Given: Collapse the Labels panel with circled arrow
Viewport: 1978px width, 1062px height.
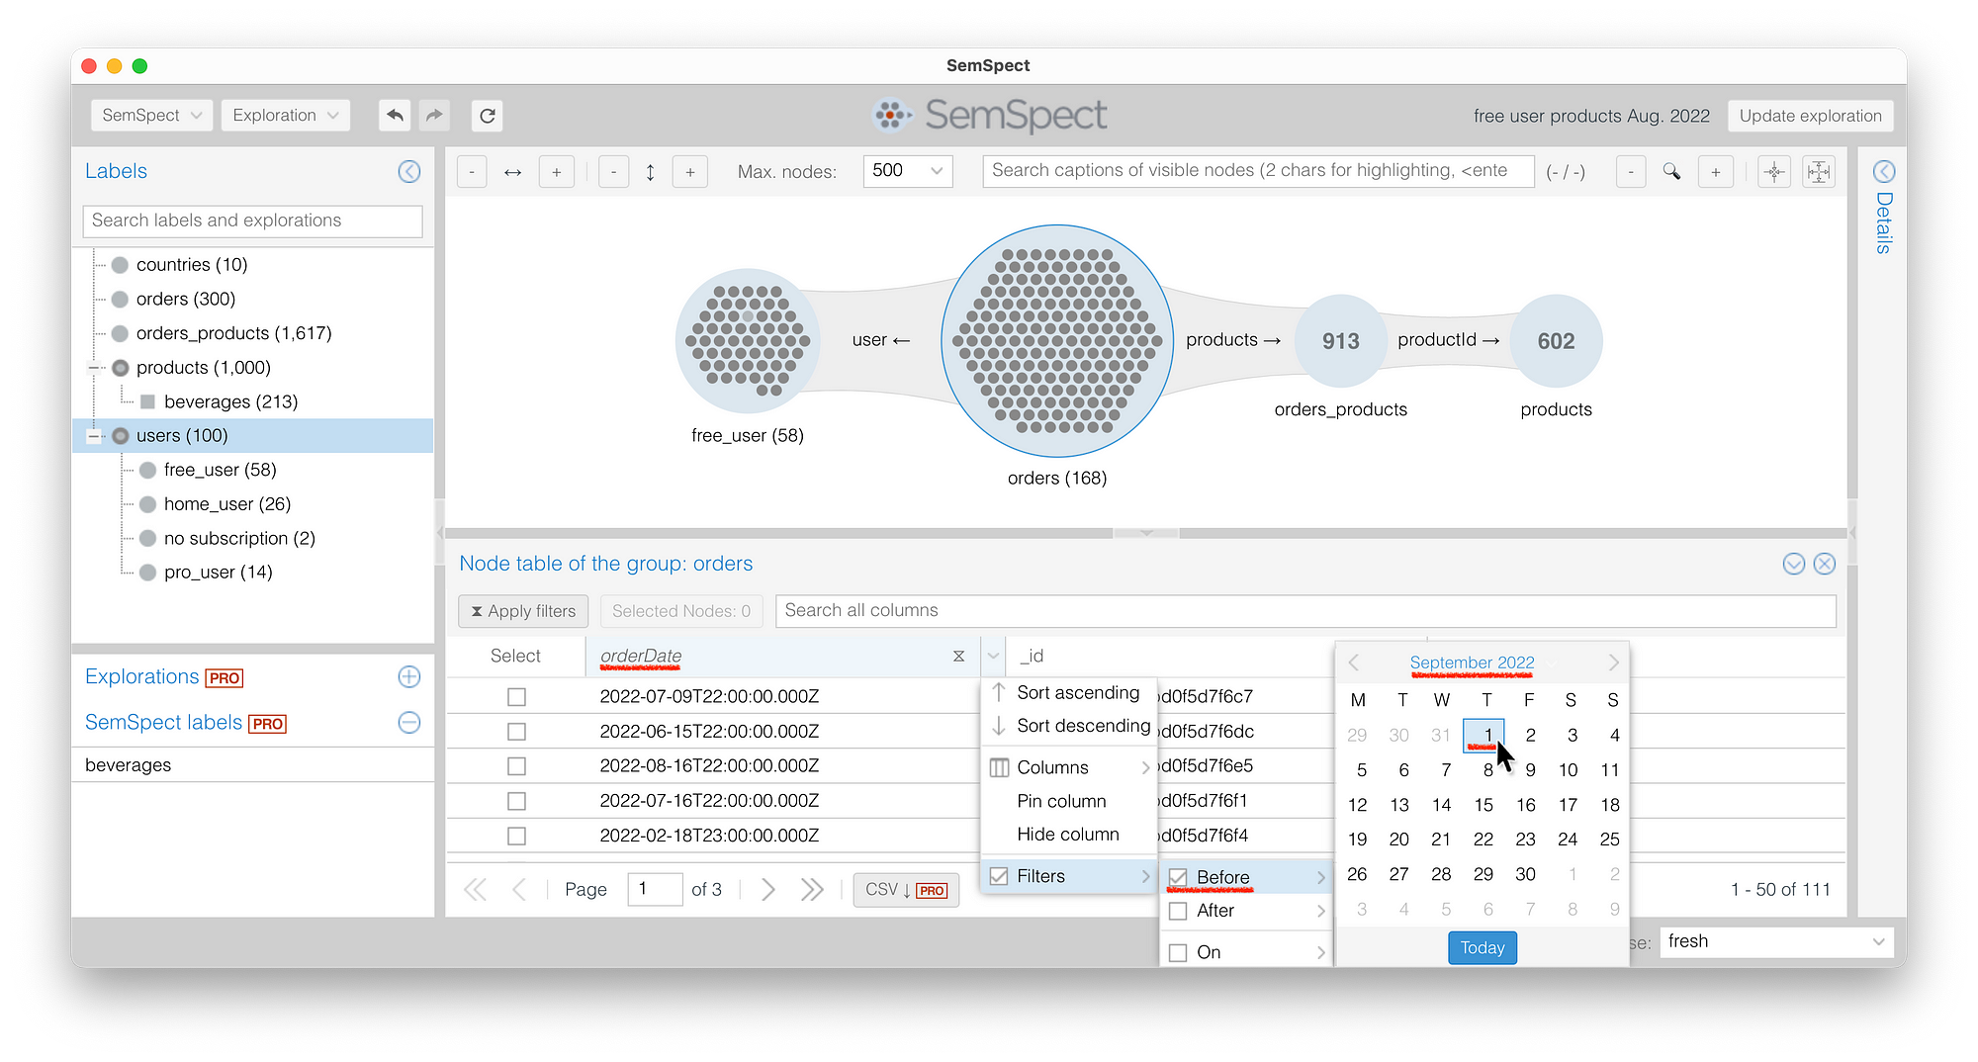Looking at the screenshot, I should [409, 171].
